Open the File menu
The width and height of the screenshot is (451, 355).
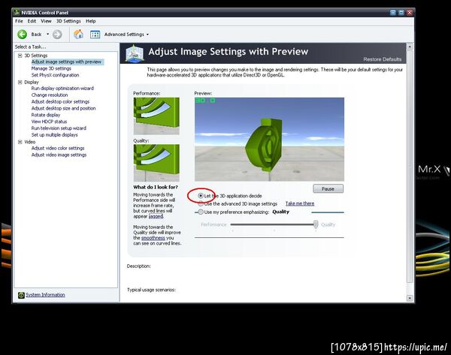[x=19, y=21]
